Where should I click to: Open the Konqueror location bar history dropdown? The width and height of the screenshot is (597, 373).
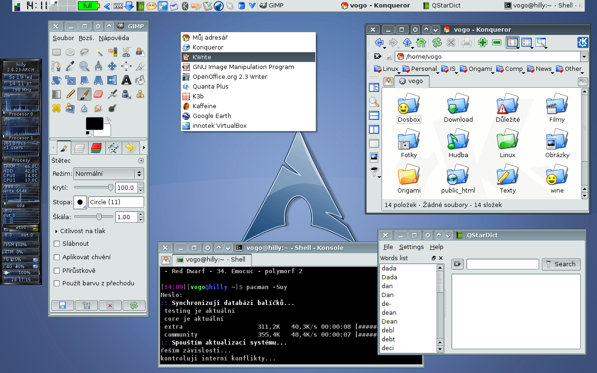pyautogui.click(x=584, y=57)
